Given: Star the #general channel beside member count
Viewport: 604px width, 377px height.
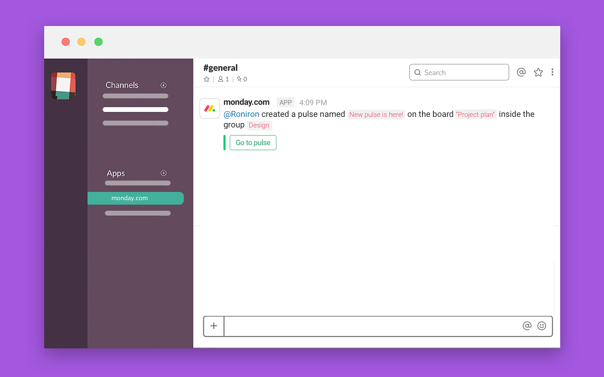Looking at the screenshot, I should tap(206, 79).
